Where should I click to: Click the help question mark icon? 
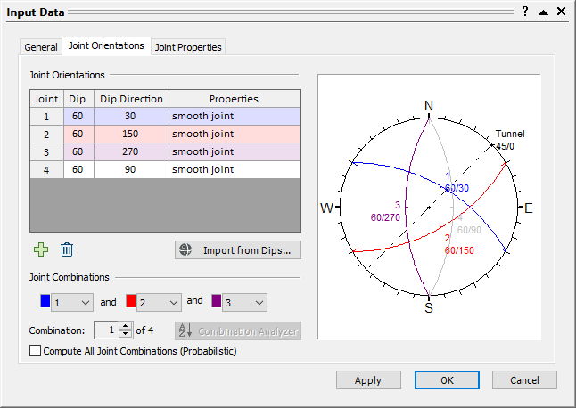pos(525,12)
